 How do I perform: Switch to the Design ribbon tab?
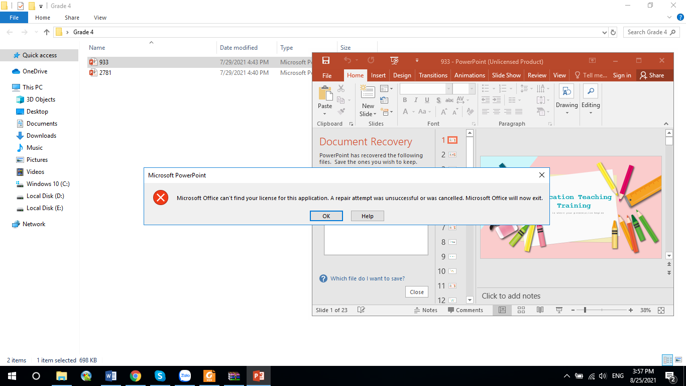(x=402, y=75)
